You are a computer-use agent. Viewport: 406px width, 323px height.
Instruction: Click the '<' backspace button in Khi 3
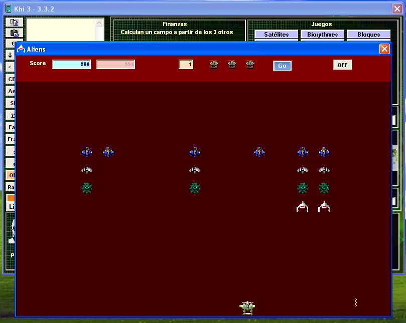(x=10, y=67)
